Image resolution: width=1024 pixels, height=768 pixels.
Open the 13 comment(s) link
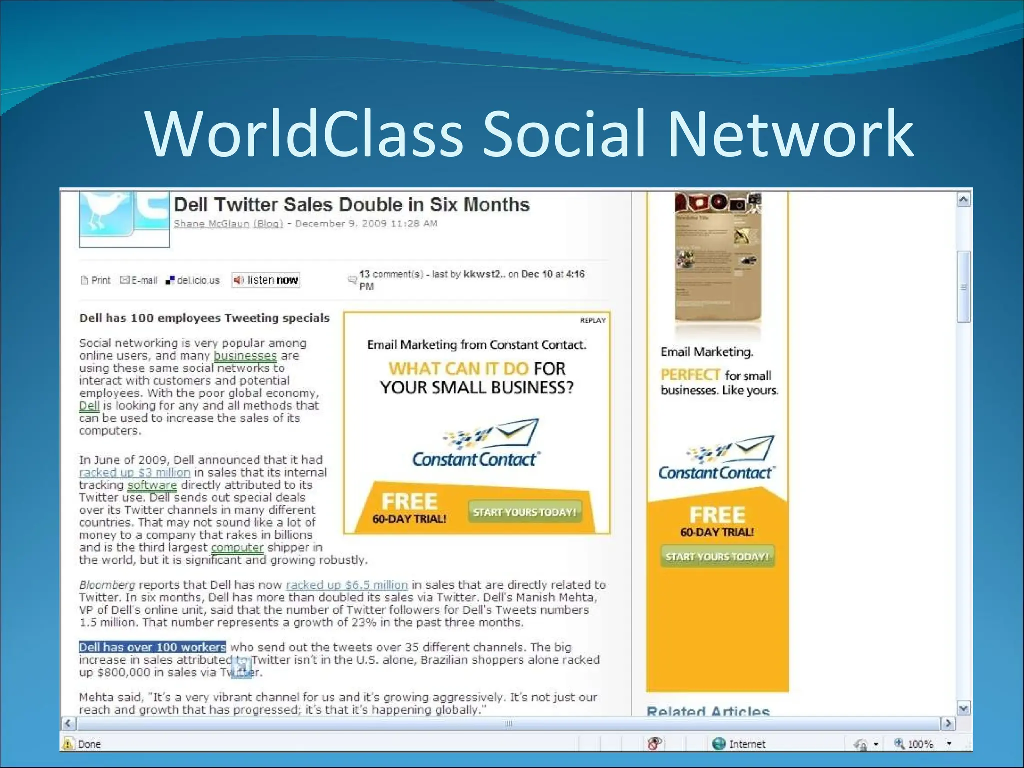[391, 274]
